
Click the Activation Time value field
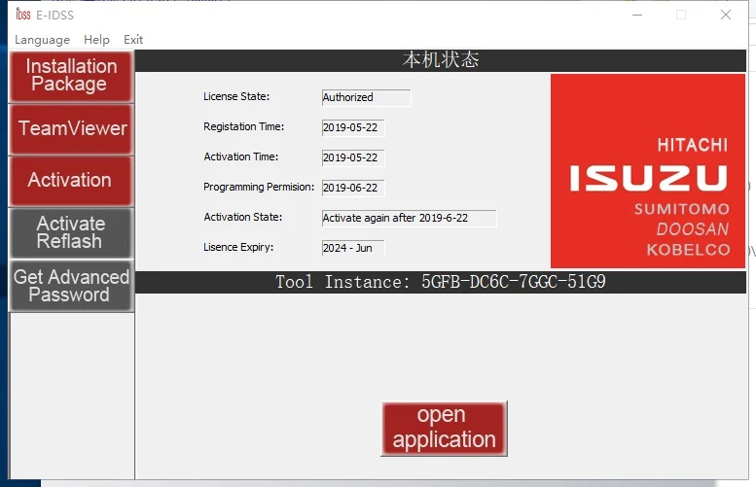(x=353, y=157)
